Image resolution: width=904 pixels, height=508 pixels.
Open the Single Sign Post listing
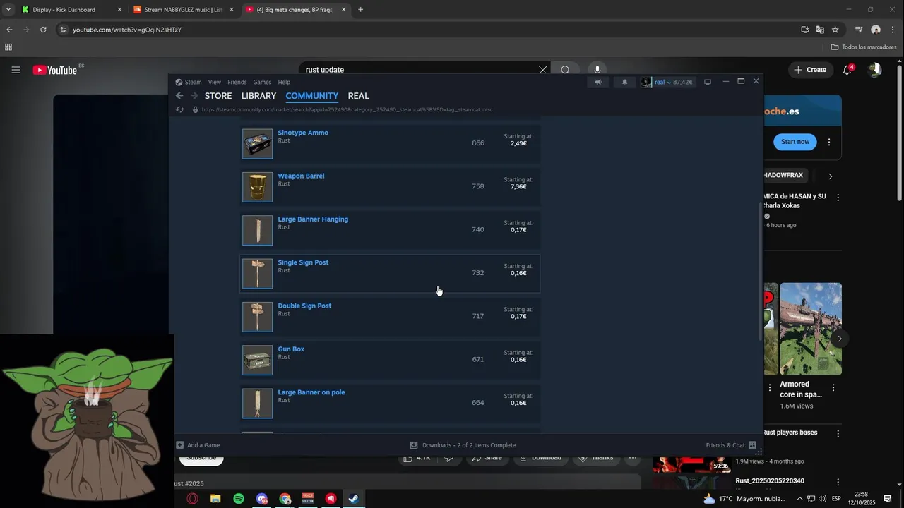tap(390, 273)
